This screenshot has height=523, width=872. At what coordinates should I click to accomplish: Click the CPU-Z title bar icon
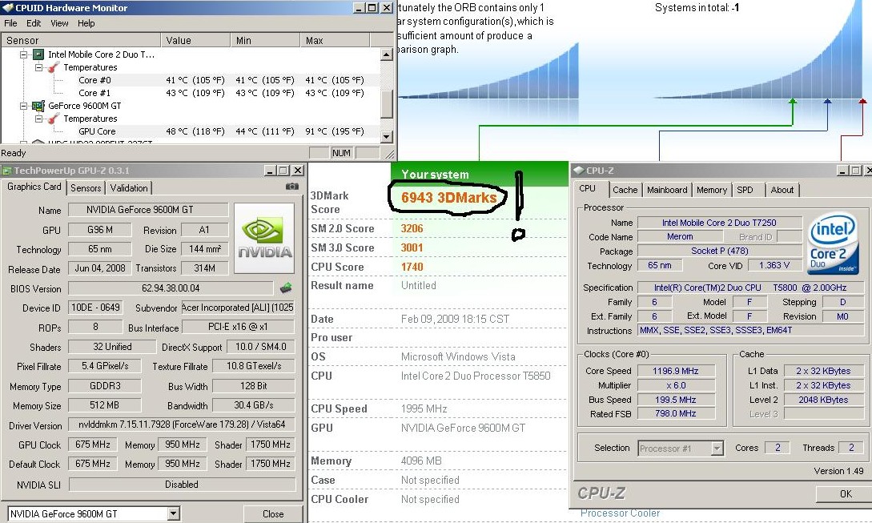tap(578, 171)
